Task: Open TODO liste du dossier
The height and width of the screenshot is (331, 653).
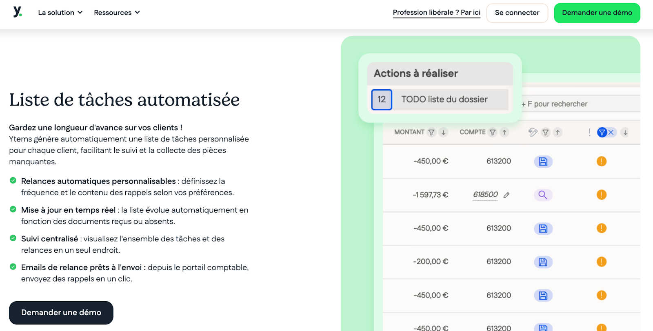Action: [444, 99]
